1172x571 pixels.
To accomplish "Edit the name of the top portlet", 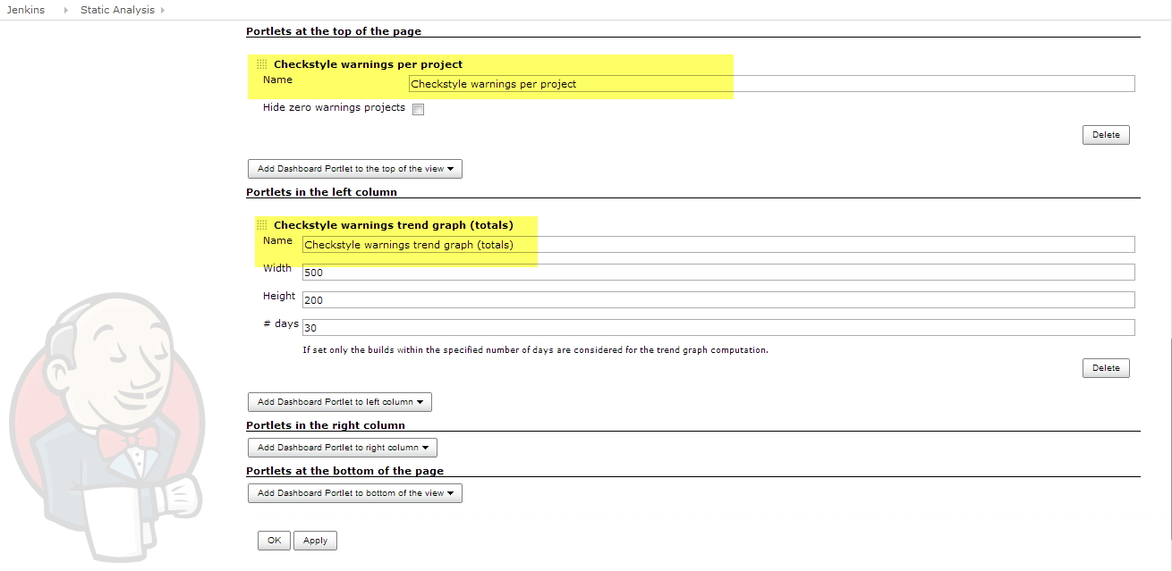I will coord(626,83).
